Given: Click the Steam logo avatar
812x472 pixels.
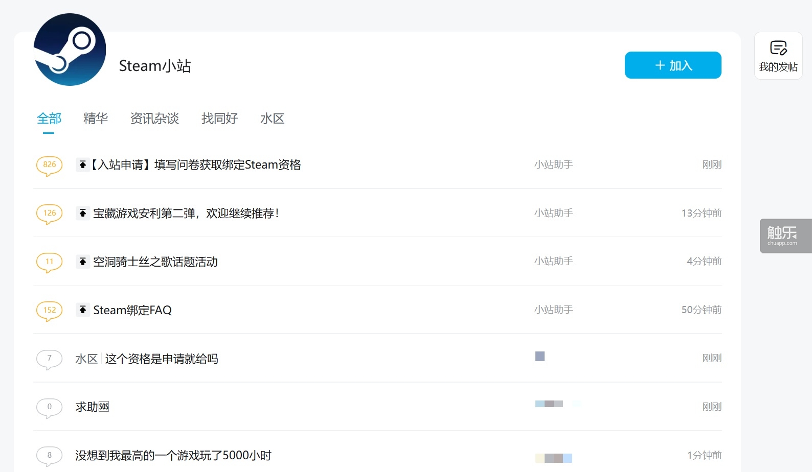Looking at the screenshot, I should tap(70, 50).
